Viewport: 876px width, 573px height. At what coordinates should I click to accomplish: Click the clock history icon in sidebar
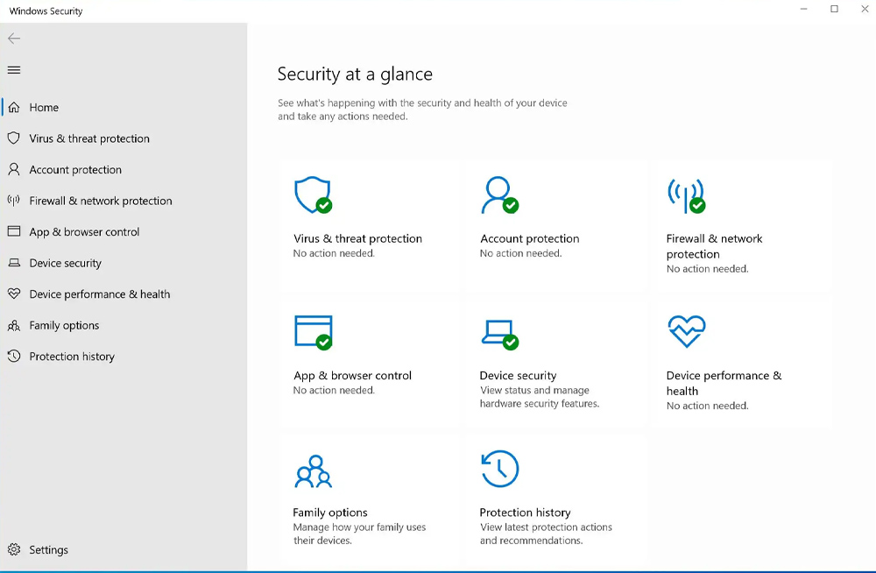tap(14, 356)
